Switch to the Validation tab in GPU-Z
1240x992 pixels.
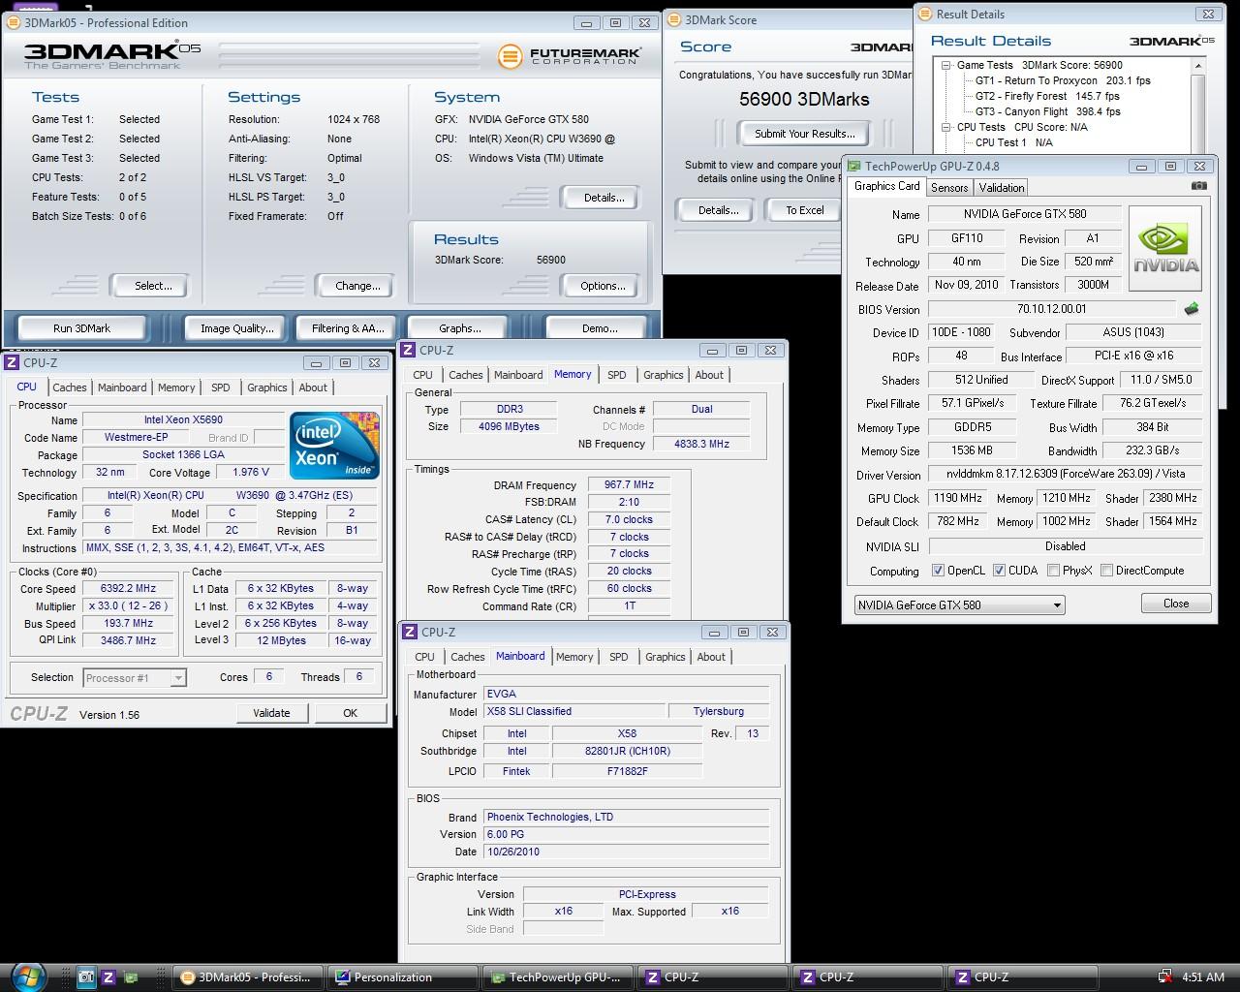(1002, 188)
